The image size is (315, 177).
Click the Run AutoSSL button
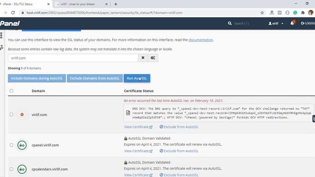click(137, 78)
